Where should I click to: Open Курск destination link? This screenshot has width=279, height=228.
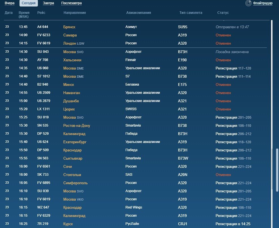(68, 224)
